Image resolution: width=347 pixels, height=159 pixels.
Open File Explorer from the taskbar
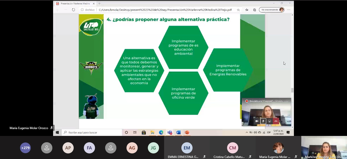coord(152,132)
